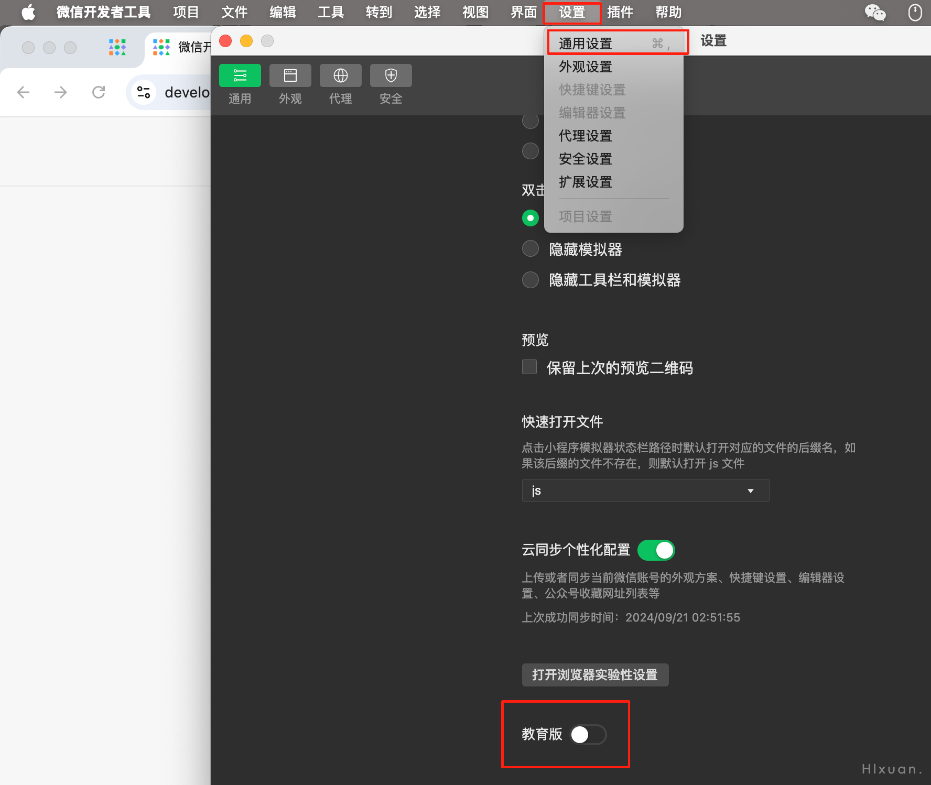
Task: Click the WeChat icon in the menu bar
Action: (875, 12)
